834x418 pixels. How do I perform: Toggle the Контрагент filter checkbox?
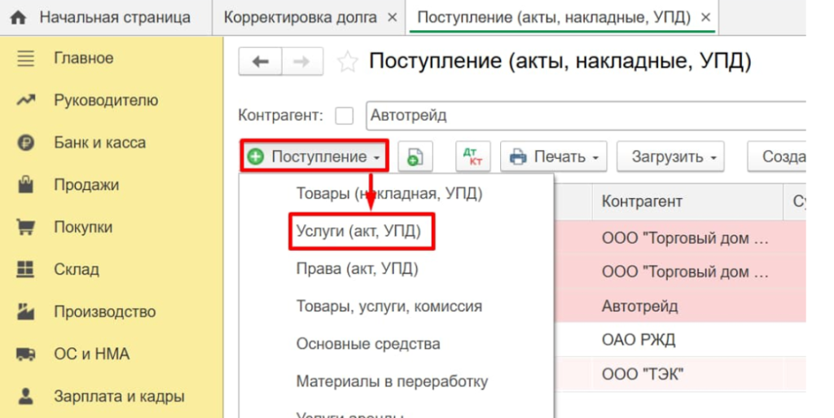tap(345, 116)
